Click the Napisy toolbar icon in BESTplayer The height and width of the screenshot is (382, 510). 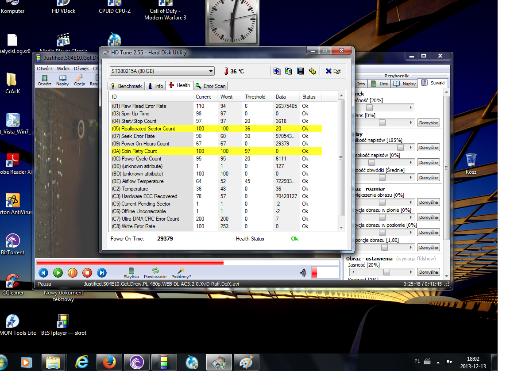pyautogui.click(x=62, y=80)
